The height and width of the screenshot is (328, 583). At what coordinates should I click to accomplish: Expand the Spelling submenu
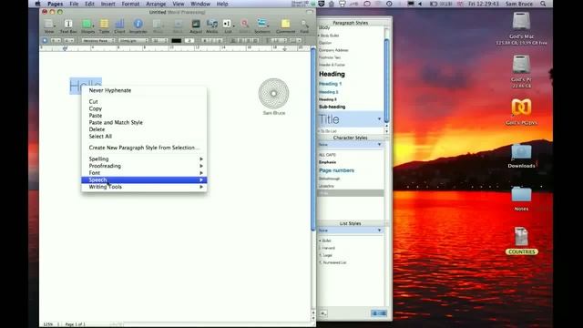pyautogui.click(x=144, y=159)
